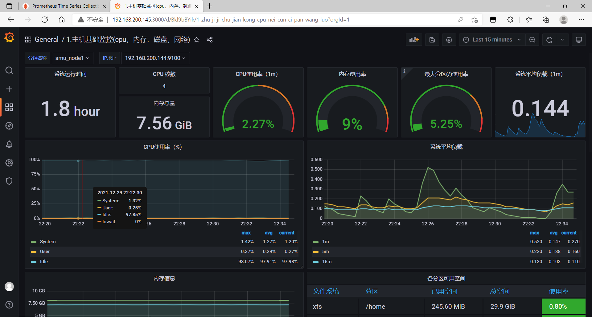Open browser collections icon

pyautogui.click(x=546, y=20)
